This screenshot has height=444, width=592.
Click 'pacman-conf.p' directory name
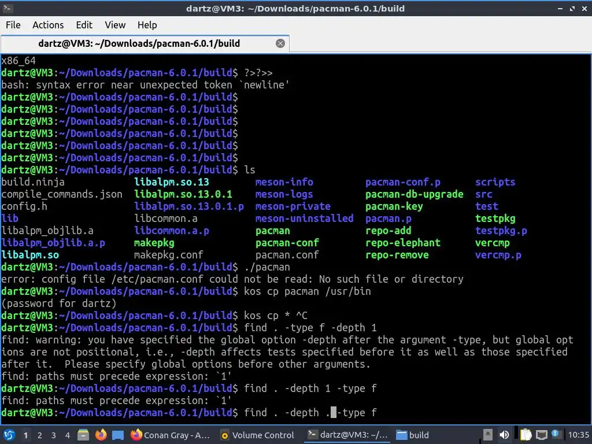pyautogui.click(x=403, y=182)
